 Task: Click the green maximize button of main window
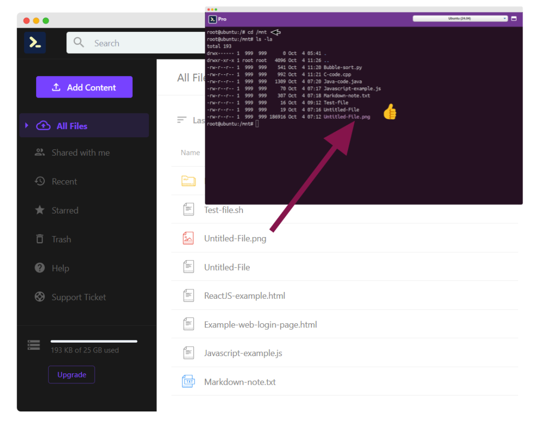click(46, 21)
